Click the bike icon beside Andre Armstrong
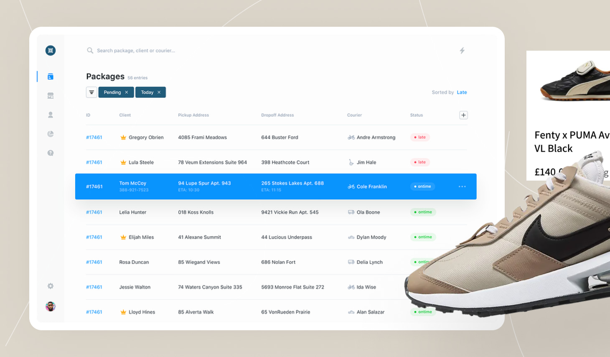The height and width of the screenshot is (357, 610). click(351, 137)
